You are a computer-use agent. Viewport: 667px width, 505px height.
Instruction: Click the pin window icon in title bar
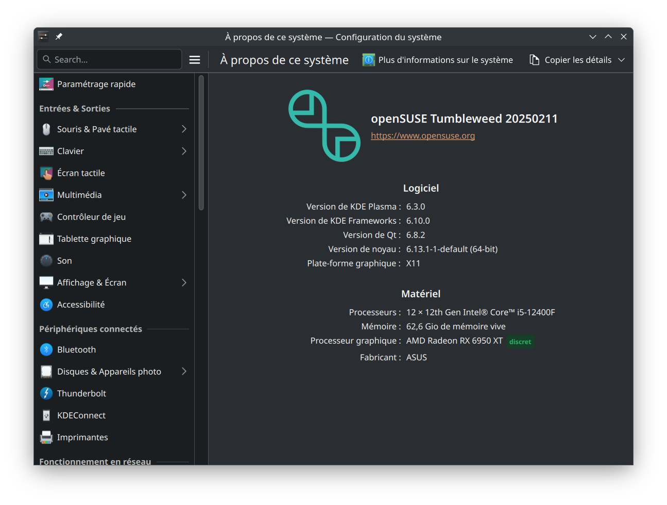tap(59, 37)
